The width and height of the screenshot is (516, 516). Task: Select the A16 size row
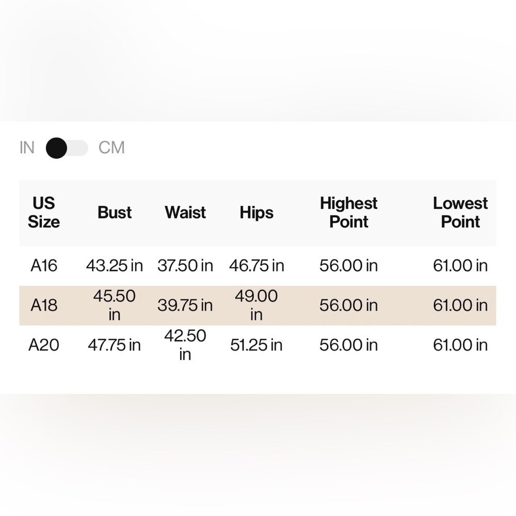point(257,266)
